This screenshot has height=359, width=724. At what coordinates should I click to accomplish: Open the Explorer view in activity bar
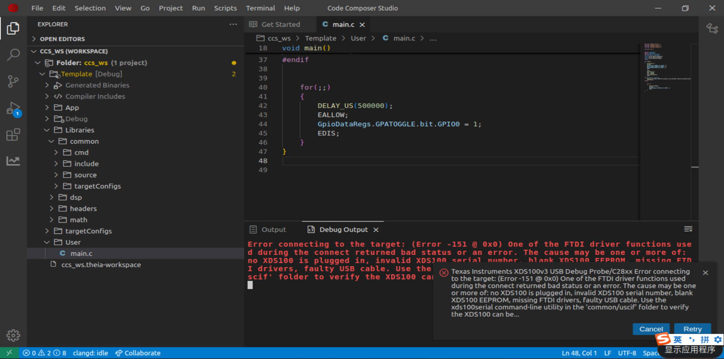click(13, 28)
